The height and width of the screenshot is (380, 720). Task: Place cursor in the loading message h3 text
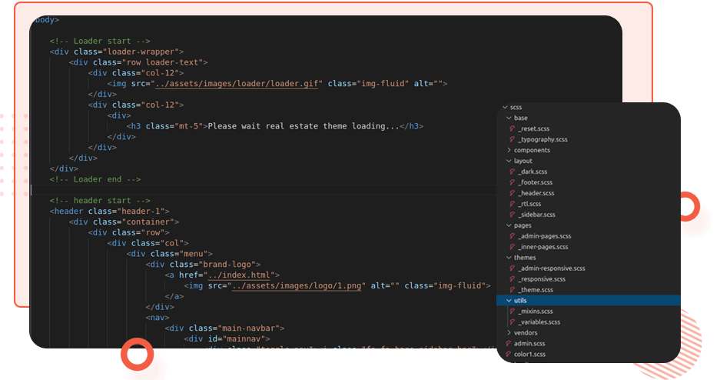304,126
